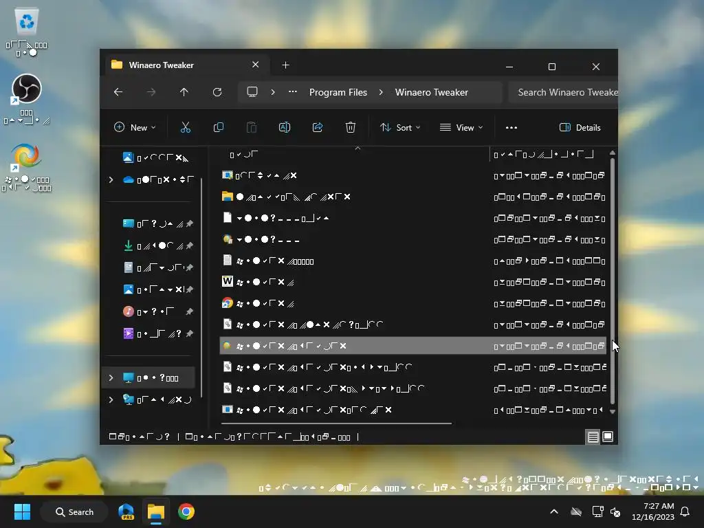This screenshot has height=528, width=704.
Task: Click the Search button on taskbar
Action: tap(74, 511)
